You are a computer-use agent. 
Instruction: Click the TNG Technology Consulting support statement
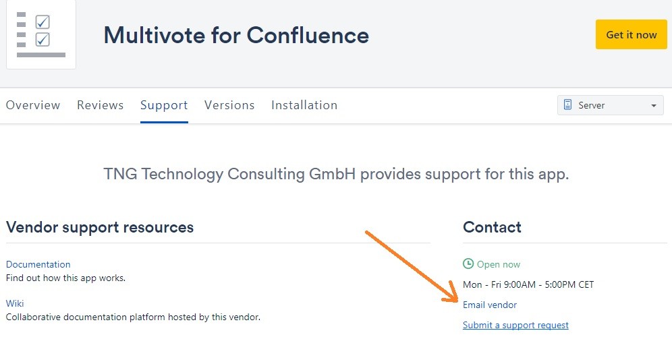(x=336, y=174)
